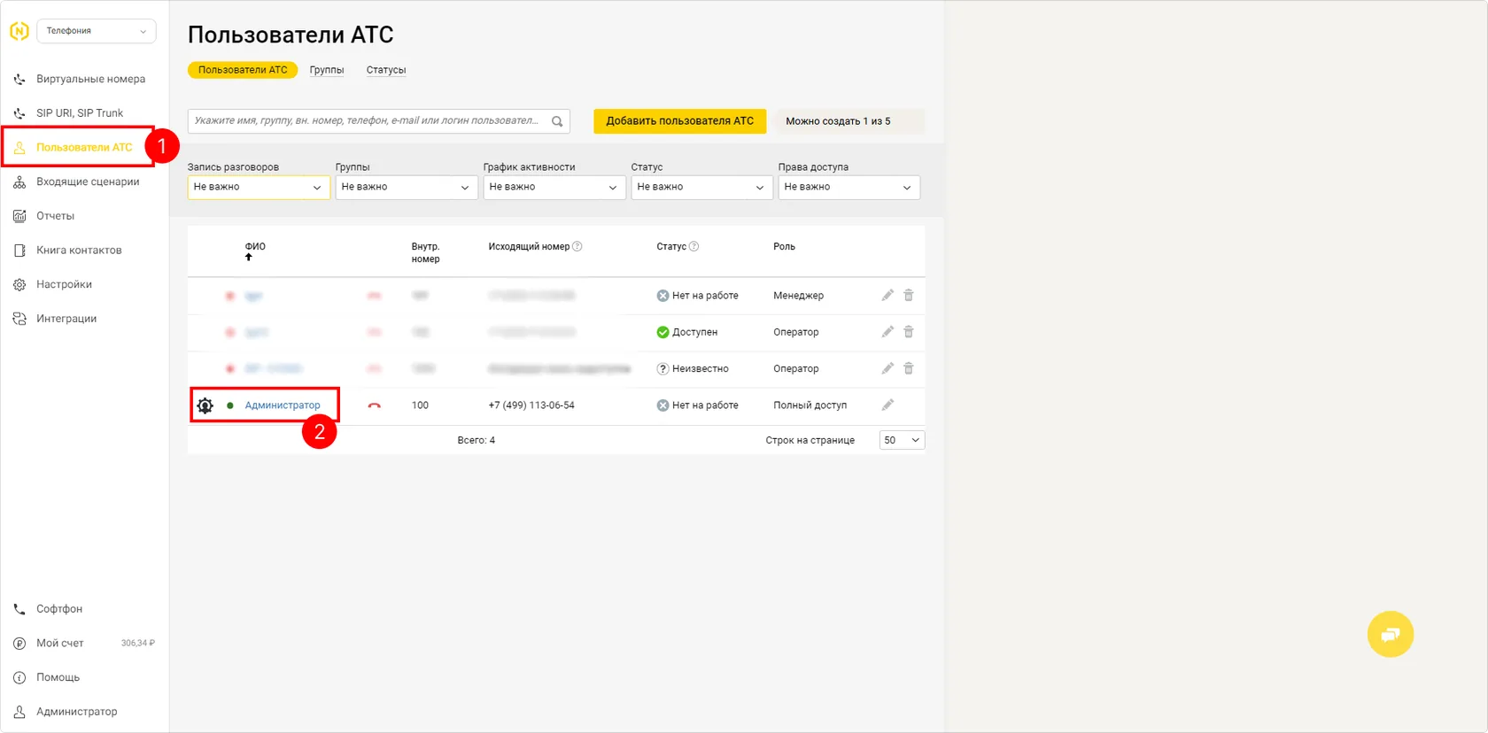Open the Телефония product dropdown
1488x733 pixels.
click(97, 31)
